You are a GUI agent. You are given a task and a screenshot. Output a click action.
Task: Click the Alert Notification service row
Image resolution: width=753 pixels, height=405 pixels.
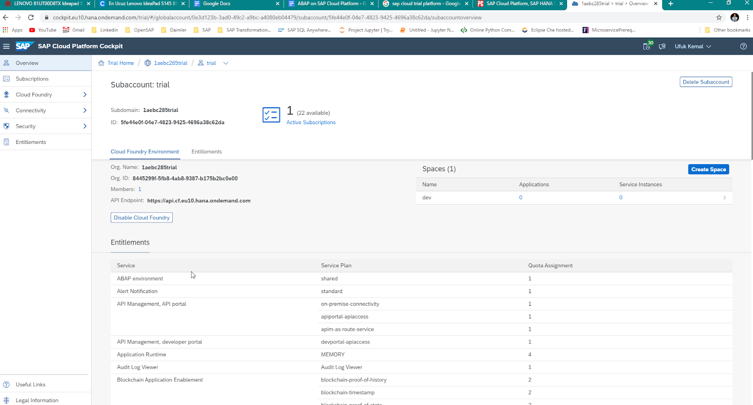[x=421, y=291]
